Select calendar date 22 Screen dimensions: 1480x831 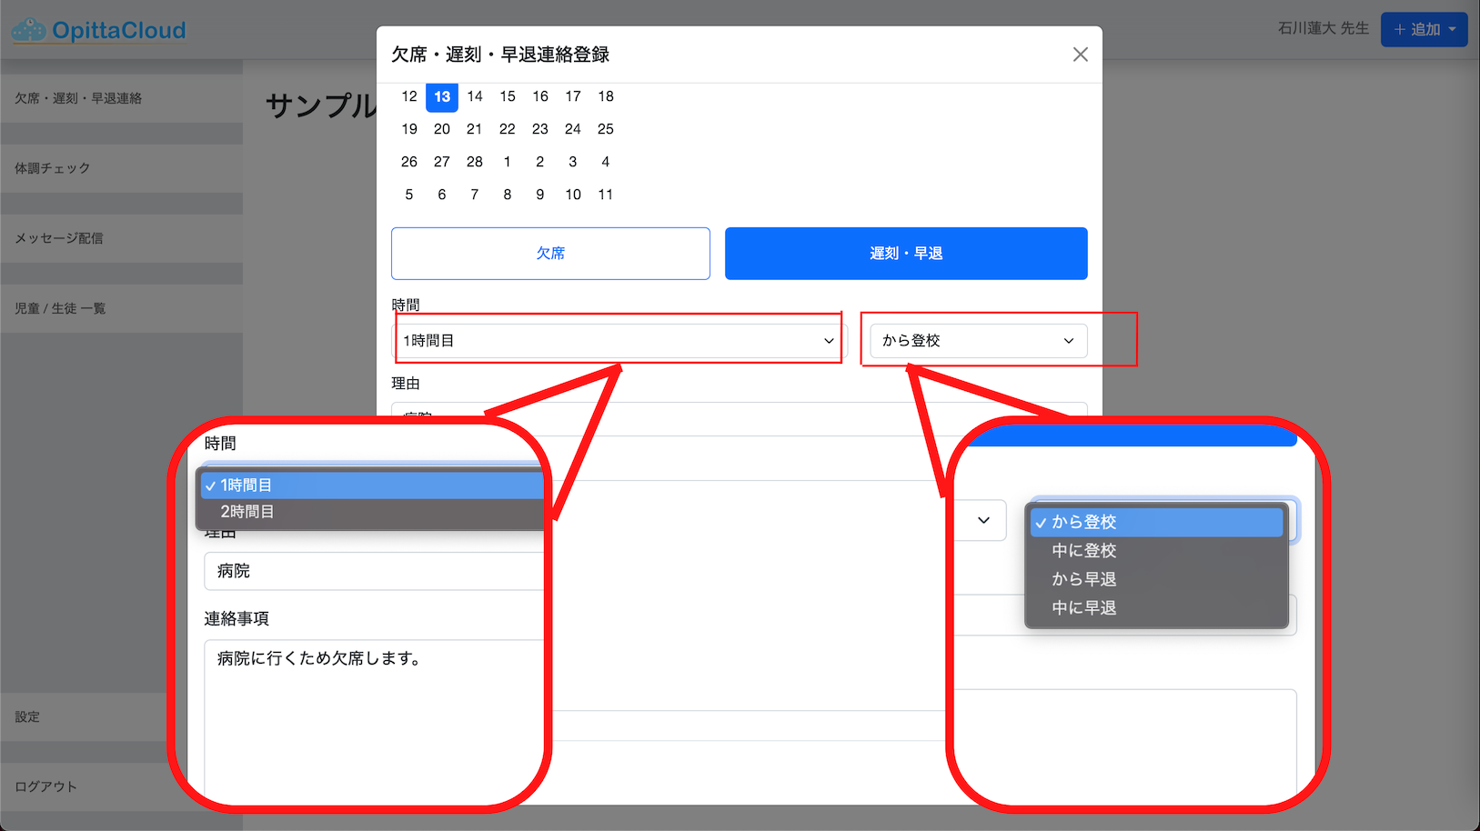tap(508, 129)
